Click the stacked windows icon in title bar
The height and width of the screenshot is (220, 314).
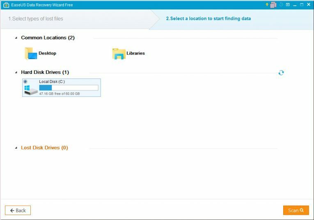(x=273, y=5)
